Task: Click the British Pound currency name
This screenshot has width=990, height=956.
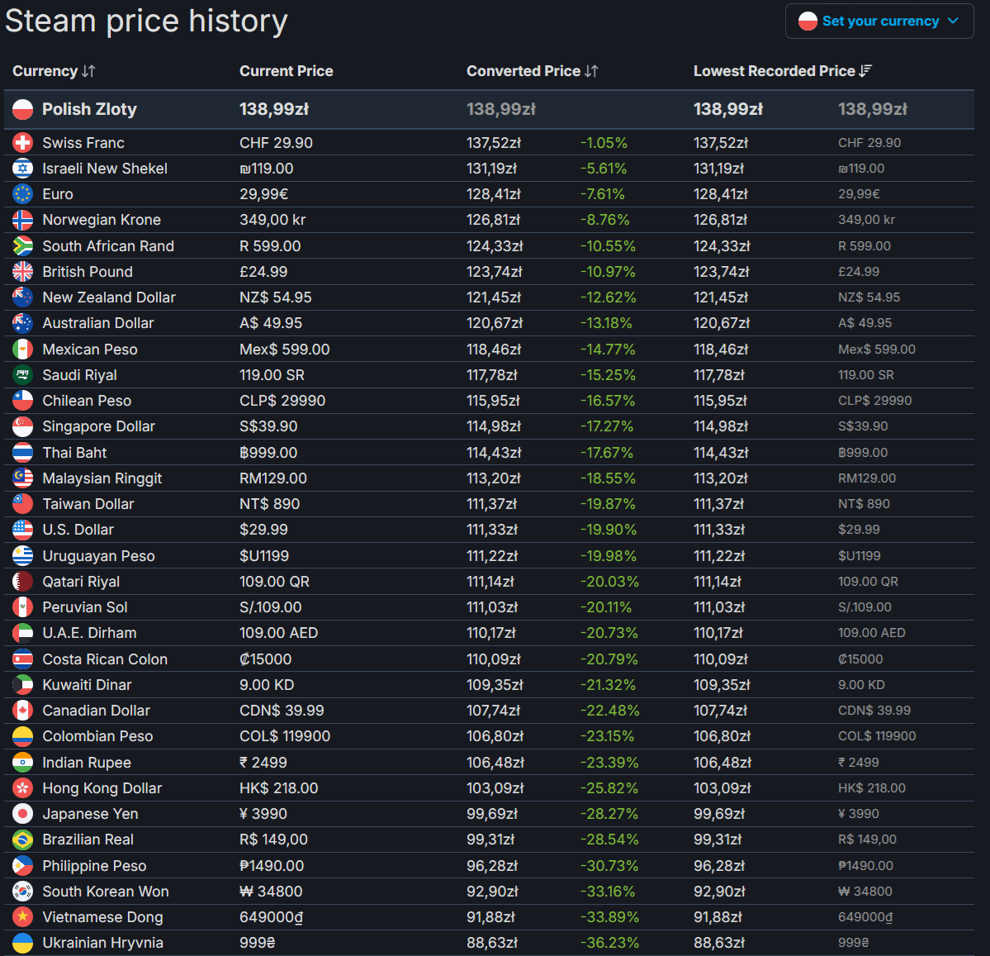Action: (88, 272)
